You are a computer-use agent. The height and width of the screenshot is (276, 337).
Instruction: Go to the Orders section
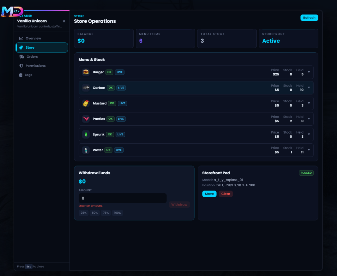(42, 56)
